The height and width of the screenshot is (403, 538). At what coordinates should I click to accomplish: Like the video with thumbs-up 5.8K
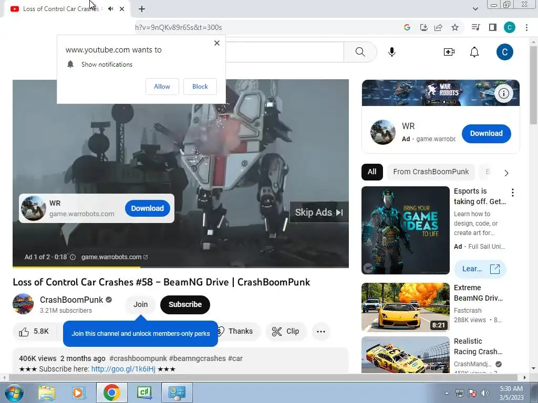34,332
